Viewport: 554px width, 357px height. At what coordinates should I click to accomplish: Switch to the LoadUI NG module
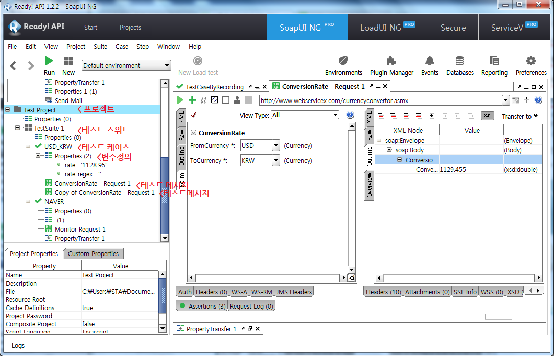[387, 28]
